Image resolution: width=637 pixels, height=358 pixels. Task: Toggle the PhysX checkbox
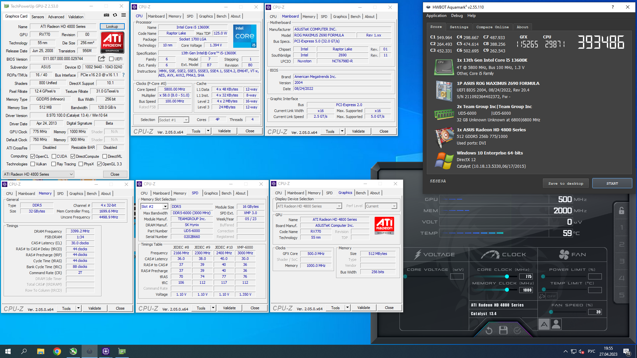tap(81, 164)
